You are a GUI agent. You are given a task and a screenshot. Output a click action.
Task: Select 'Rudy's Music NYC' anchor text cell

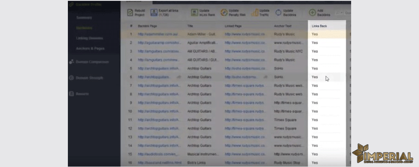(x=288, y=51)
